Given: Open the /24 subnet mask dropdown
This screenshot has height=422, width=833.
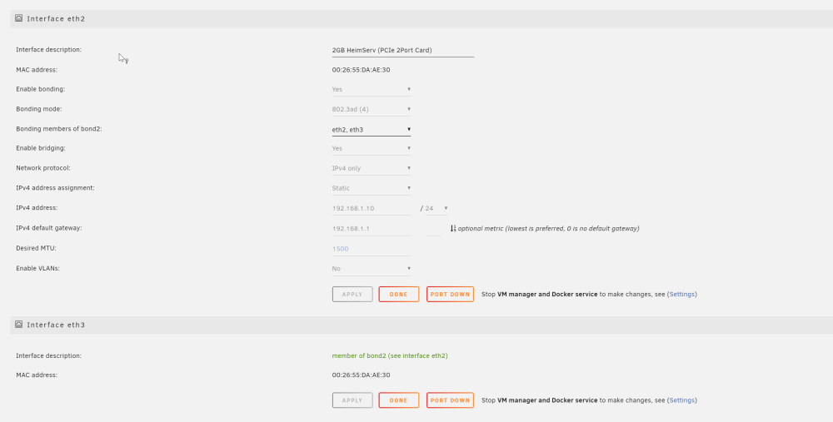Looking at the screenshot, I should pyautogui.click(x=436, y=208).
